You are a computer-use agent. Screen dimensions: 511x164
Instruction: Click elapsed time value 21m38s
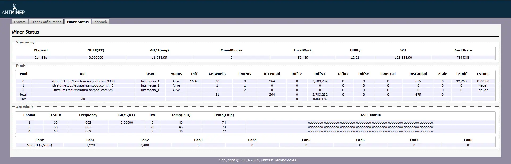[x=41, y=58]
